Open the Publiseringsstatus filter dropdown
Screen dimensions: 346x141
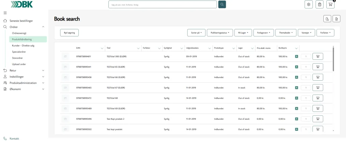coord(220,33)
